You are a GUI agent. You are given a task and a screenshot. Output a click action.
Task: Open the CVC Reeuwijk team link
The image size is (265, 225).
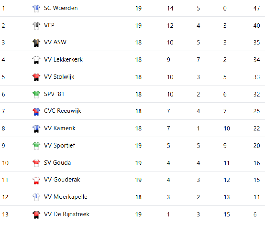(x=62, y=111)
